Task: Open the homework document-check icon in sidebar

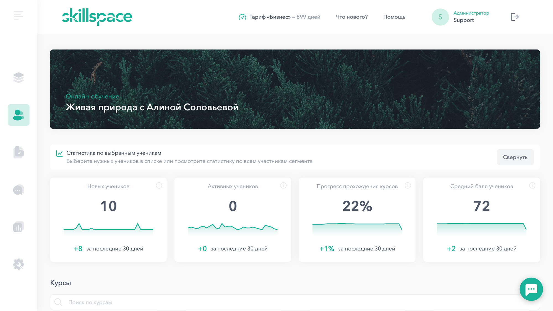Action: click(x=19, y=152)
